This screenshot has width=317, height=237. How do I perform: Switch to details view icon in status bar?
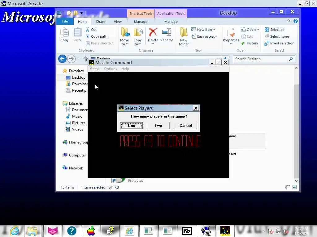287,187
